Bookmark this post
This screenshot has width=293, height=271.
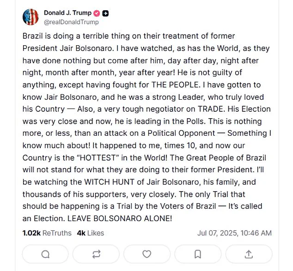tap(197, 254)
